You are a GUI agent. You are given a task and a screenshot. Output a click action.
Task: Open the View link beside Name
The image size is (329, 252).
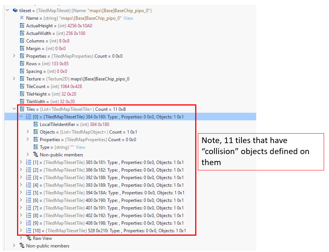point(128,18)
